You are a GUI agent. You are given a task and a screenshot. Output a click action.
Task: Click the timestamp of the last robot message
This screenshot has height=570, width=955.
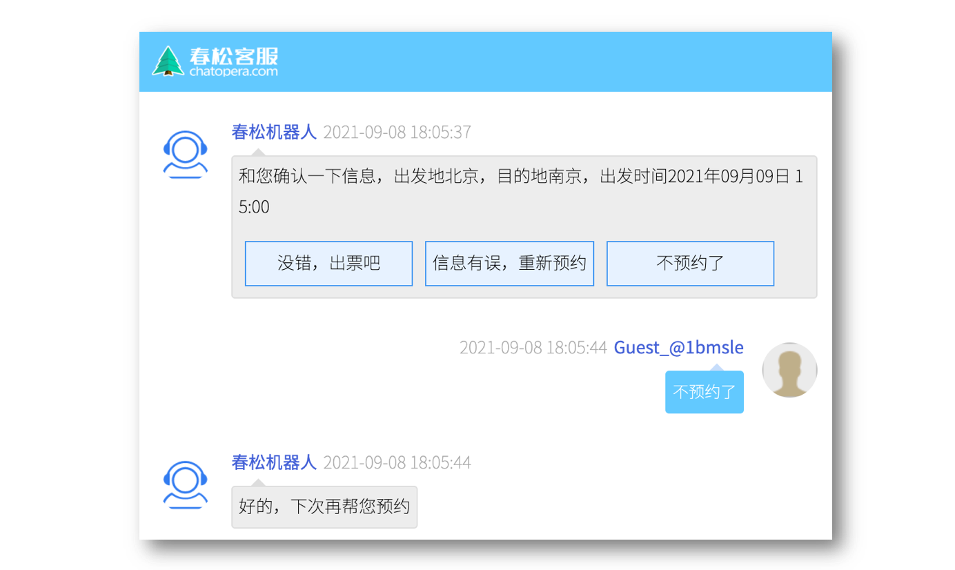(x=397, y=462)
